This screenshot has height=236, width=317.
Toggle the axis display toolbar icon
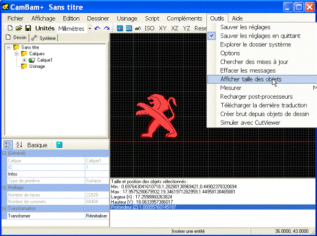point(119,28)
